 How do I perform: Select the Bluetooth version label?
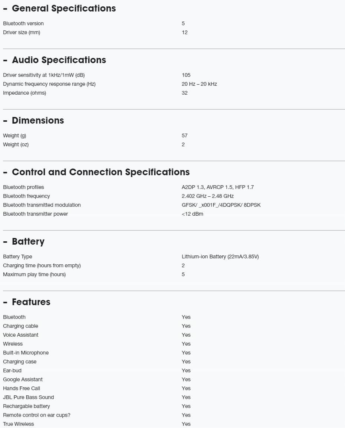[x=23, y=23]
